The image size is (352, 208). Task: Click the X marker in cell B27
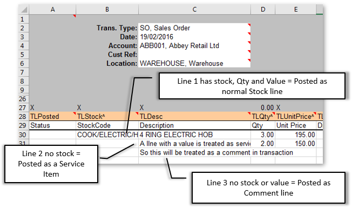click(79, 108)
